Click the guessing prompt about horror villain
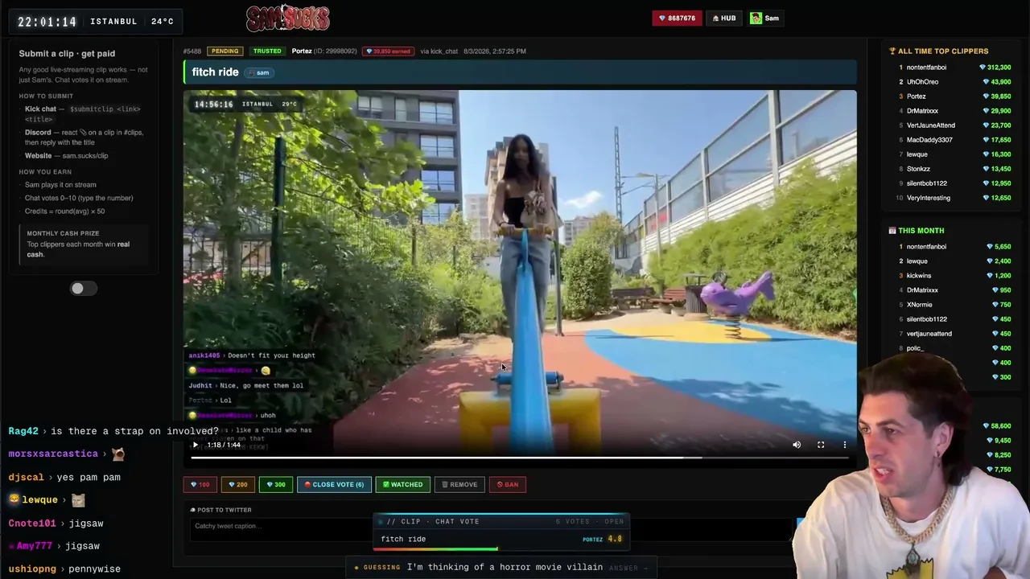 (505, 567)
